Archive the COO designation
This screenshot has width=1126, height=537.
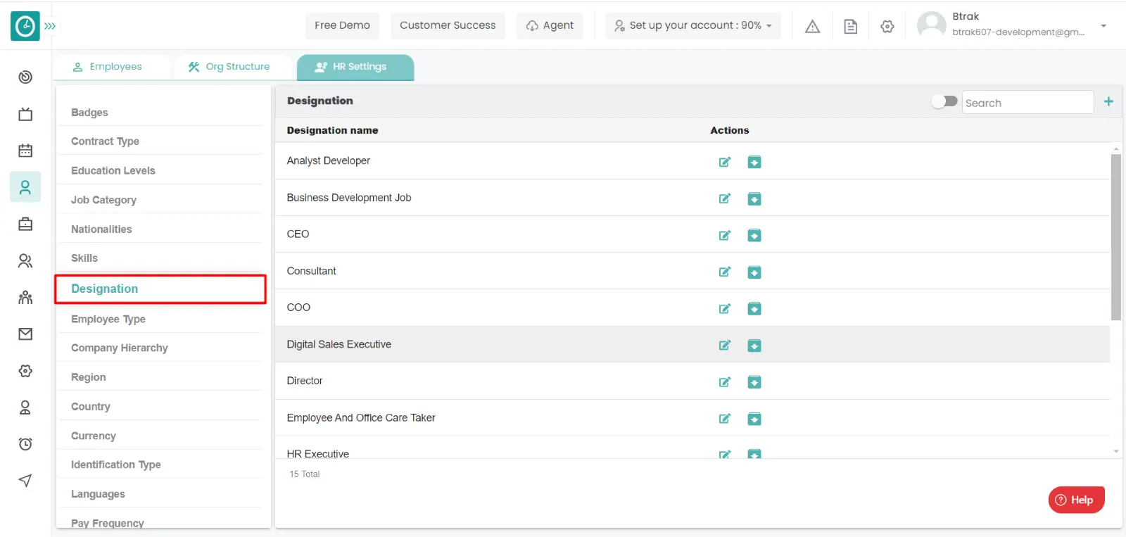click(754, 308)
